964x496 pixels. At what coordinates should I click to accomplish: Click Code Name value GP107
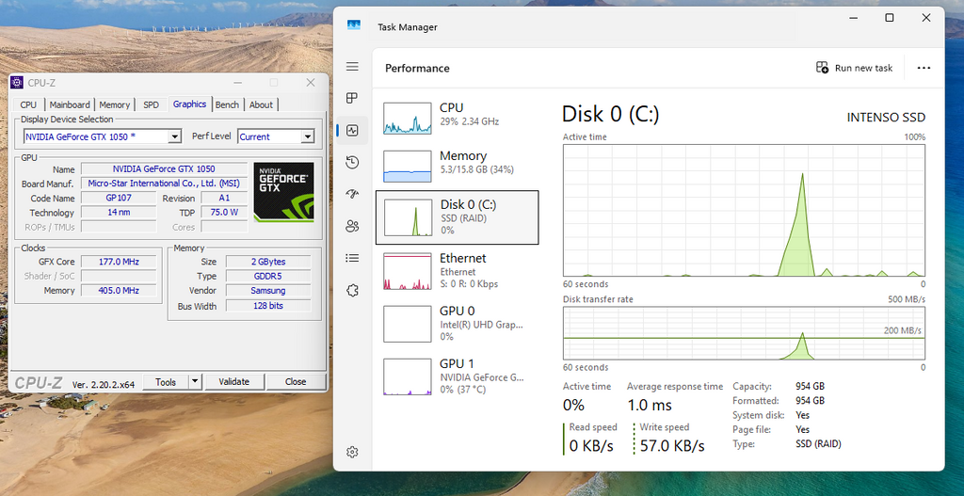[x=118, y=198]
